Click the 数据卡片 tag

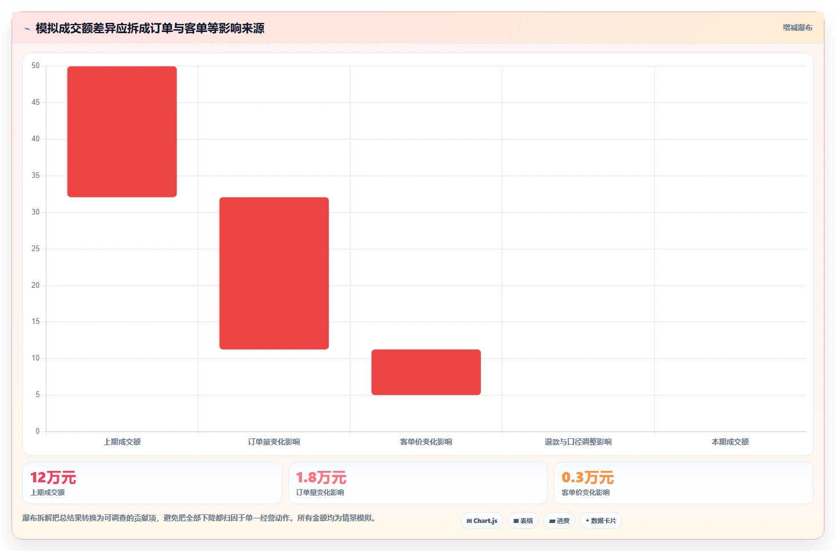[x=600, y=521]
